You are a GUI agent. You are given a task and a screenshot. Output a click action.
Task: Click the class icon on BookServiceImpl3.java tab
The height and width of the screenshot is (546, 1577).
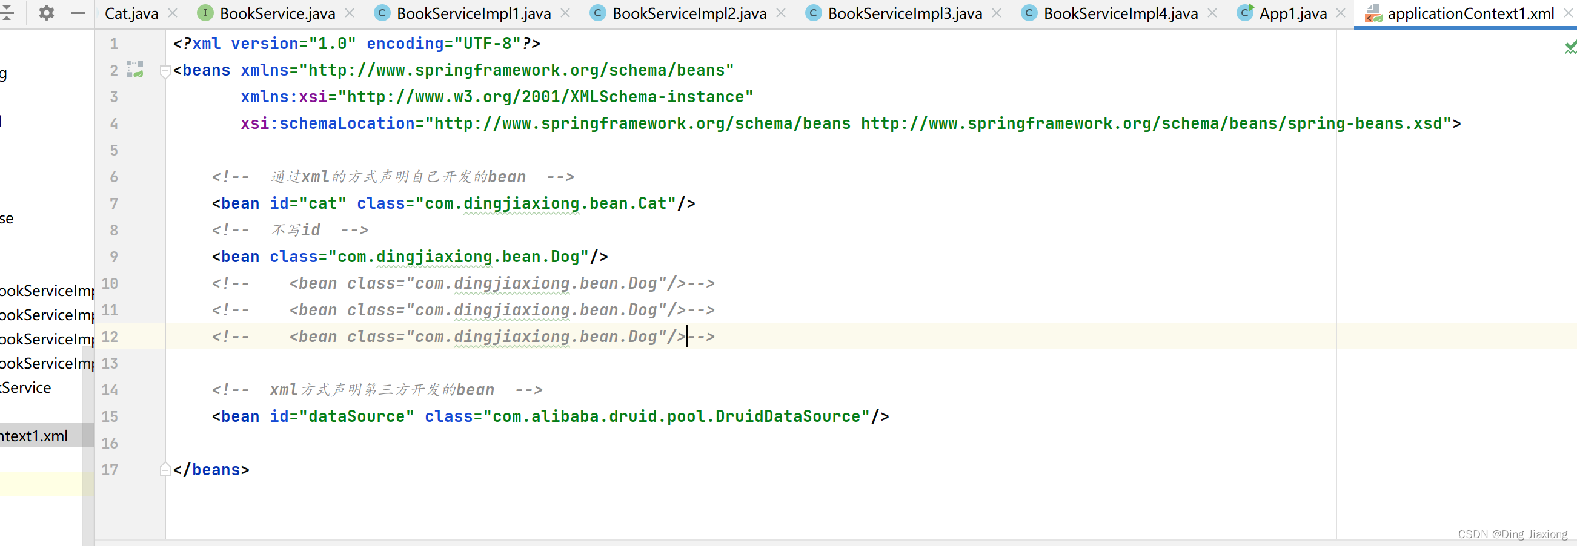pyautogui.click(x=813, y=13)
